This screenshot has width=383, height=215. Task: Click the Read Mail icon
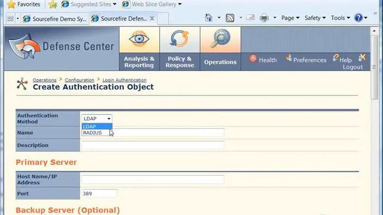coord(250,17)
